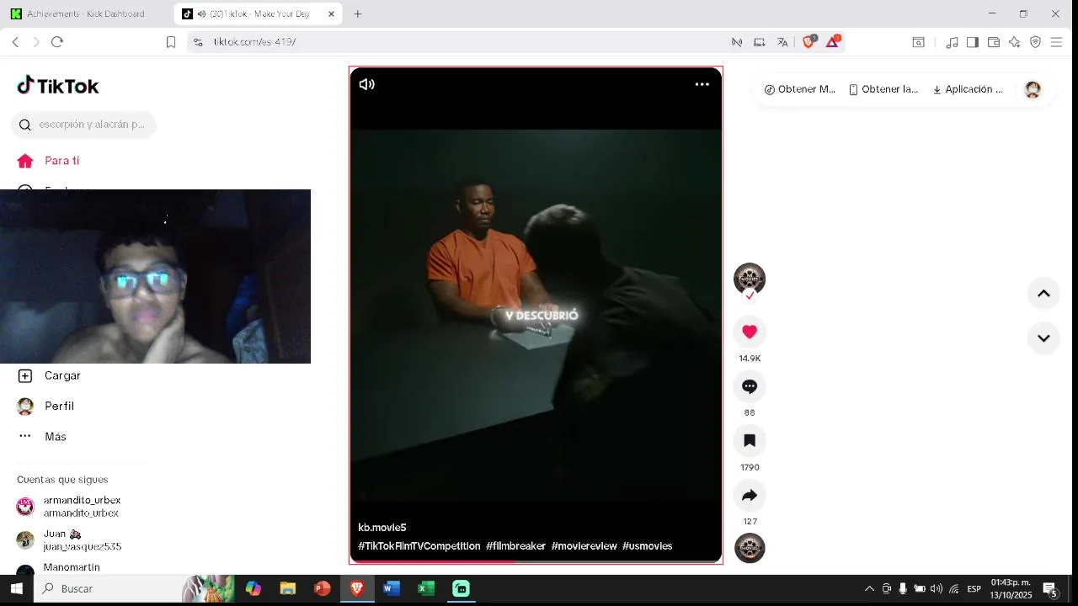Bookmark this page in Brave
The height and width of the screenshot is (606, 1078).
pos(171,42)
